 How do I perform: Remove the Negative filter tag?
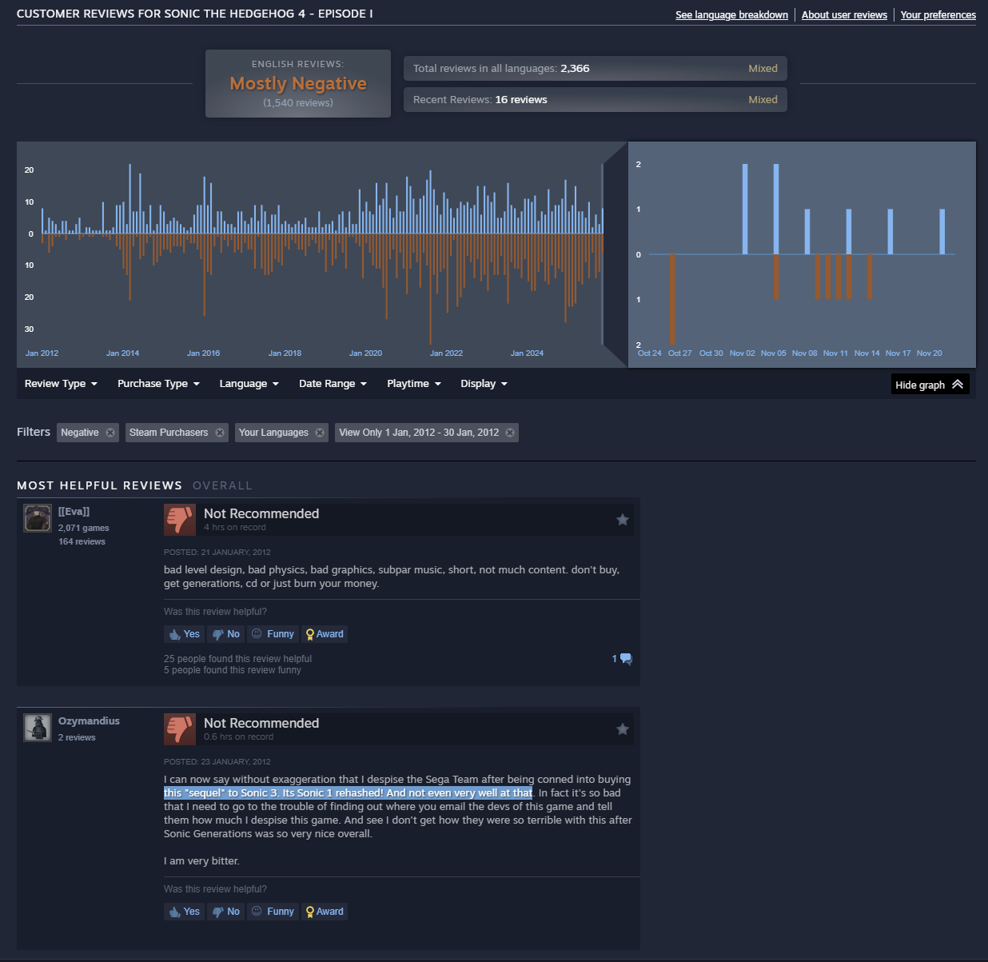click(110, 433)
